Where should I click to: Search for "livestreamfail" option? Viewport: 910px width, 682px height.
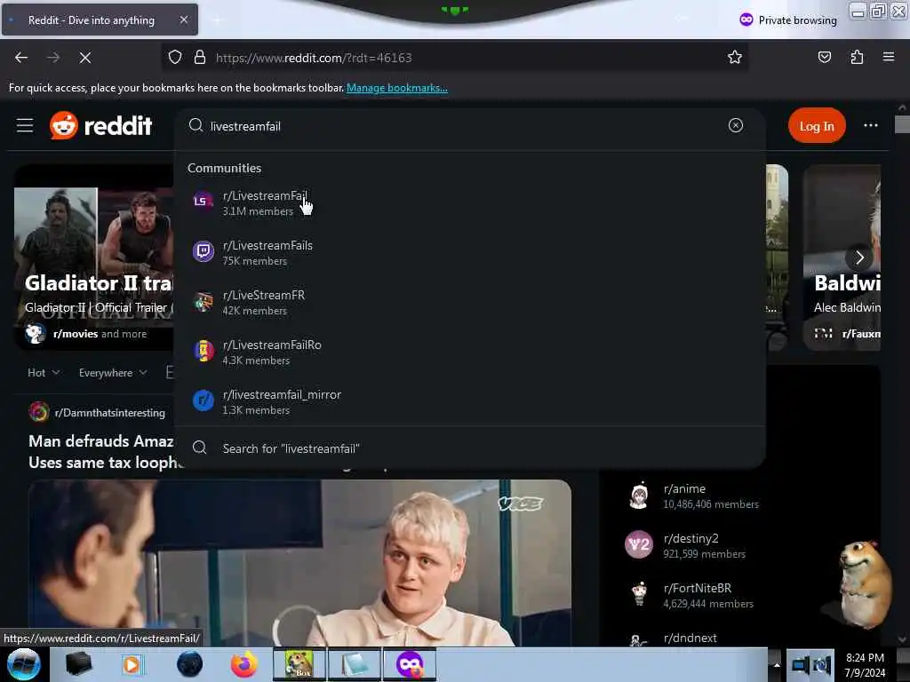469,448
